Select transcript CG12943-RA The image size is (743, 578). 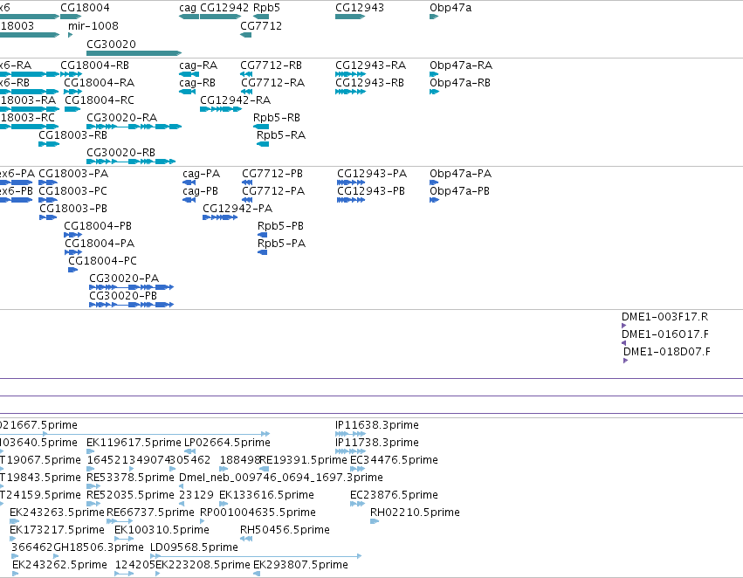[x=370, y=65]
